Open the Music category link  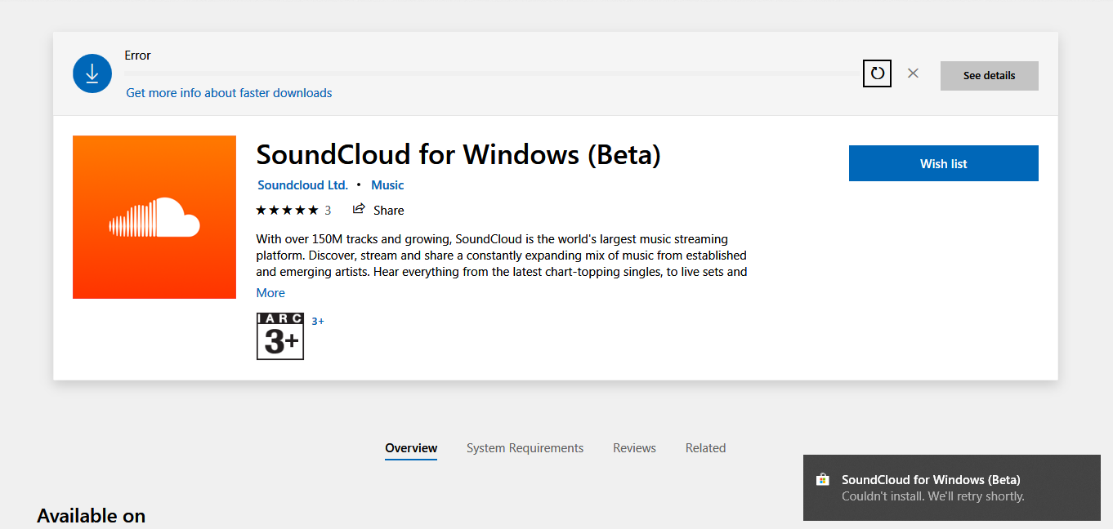click(387, 185)
